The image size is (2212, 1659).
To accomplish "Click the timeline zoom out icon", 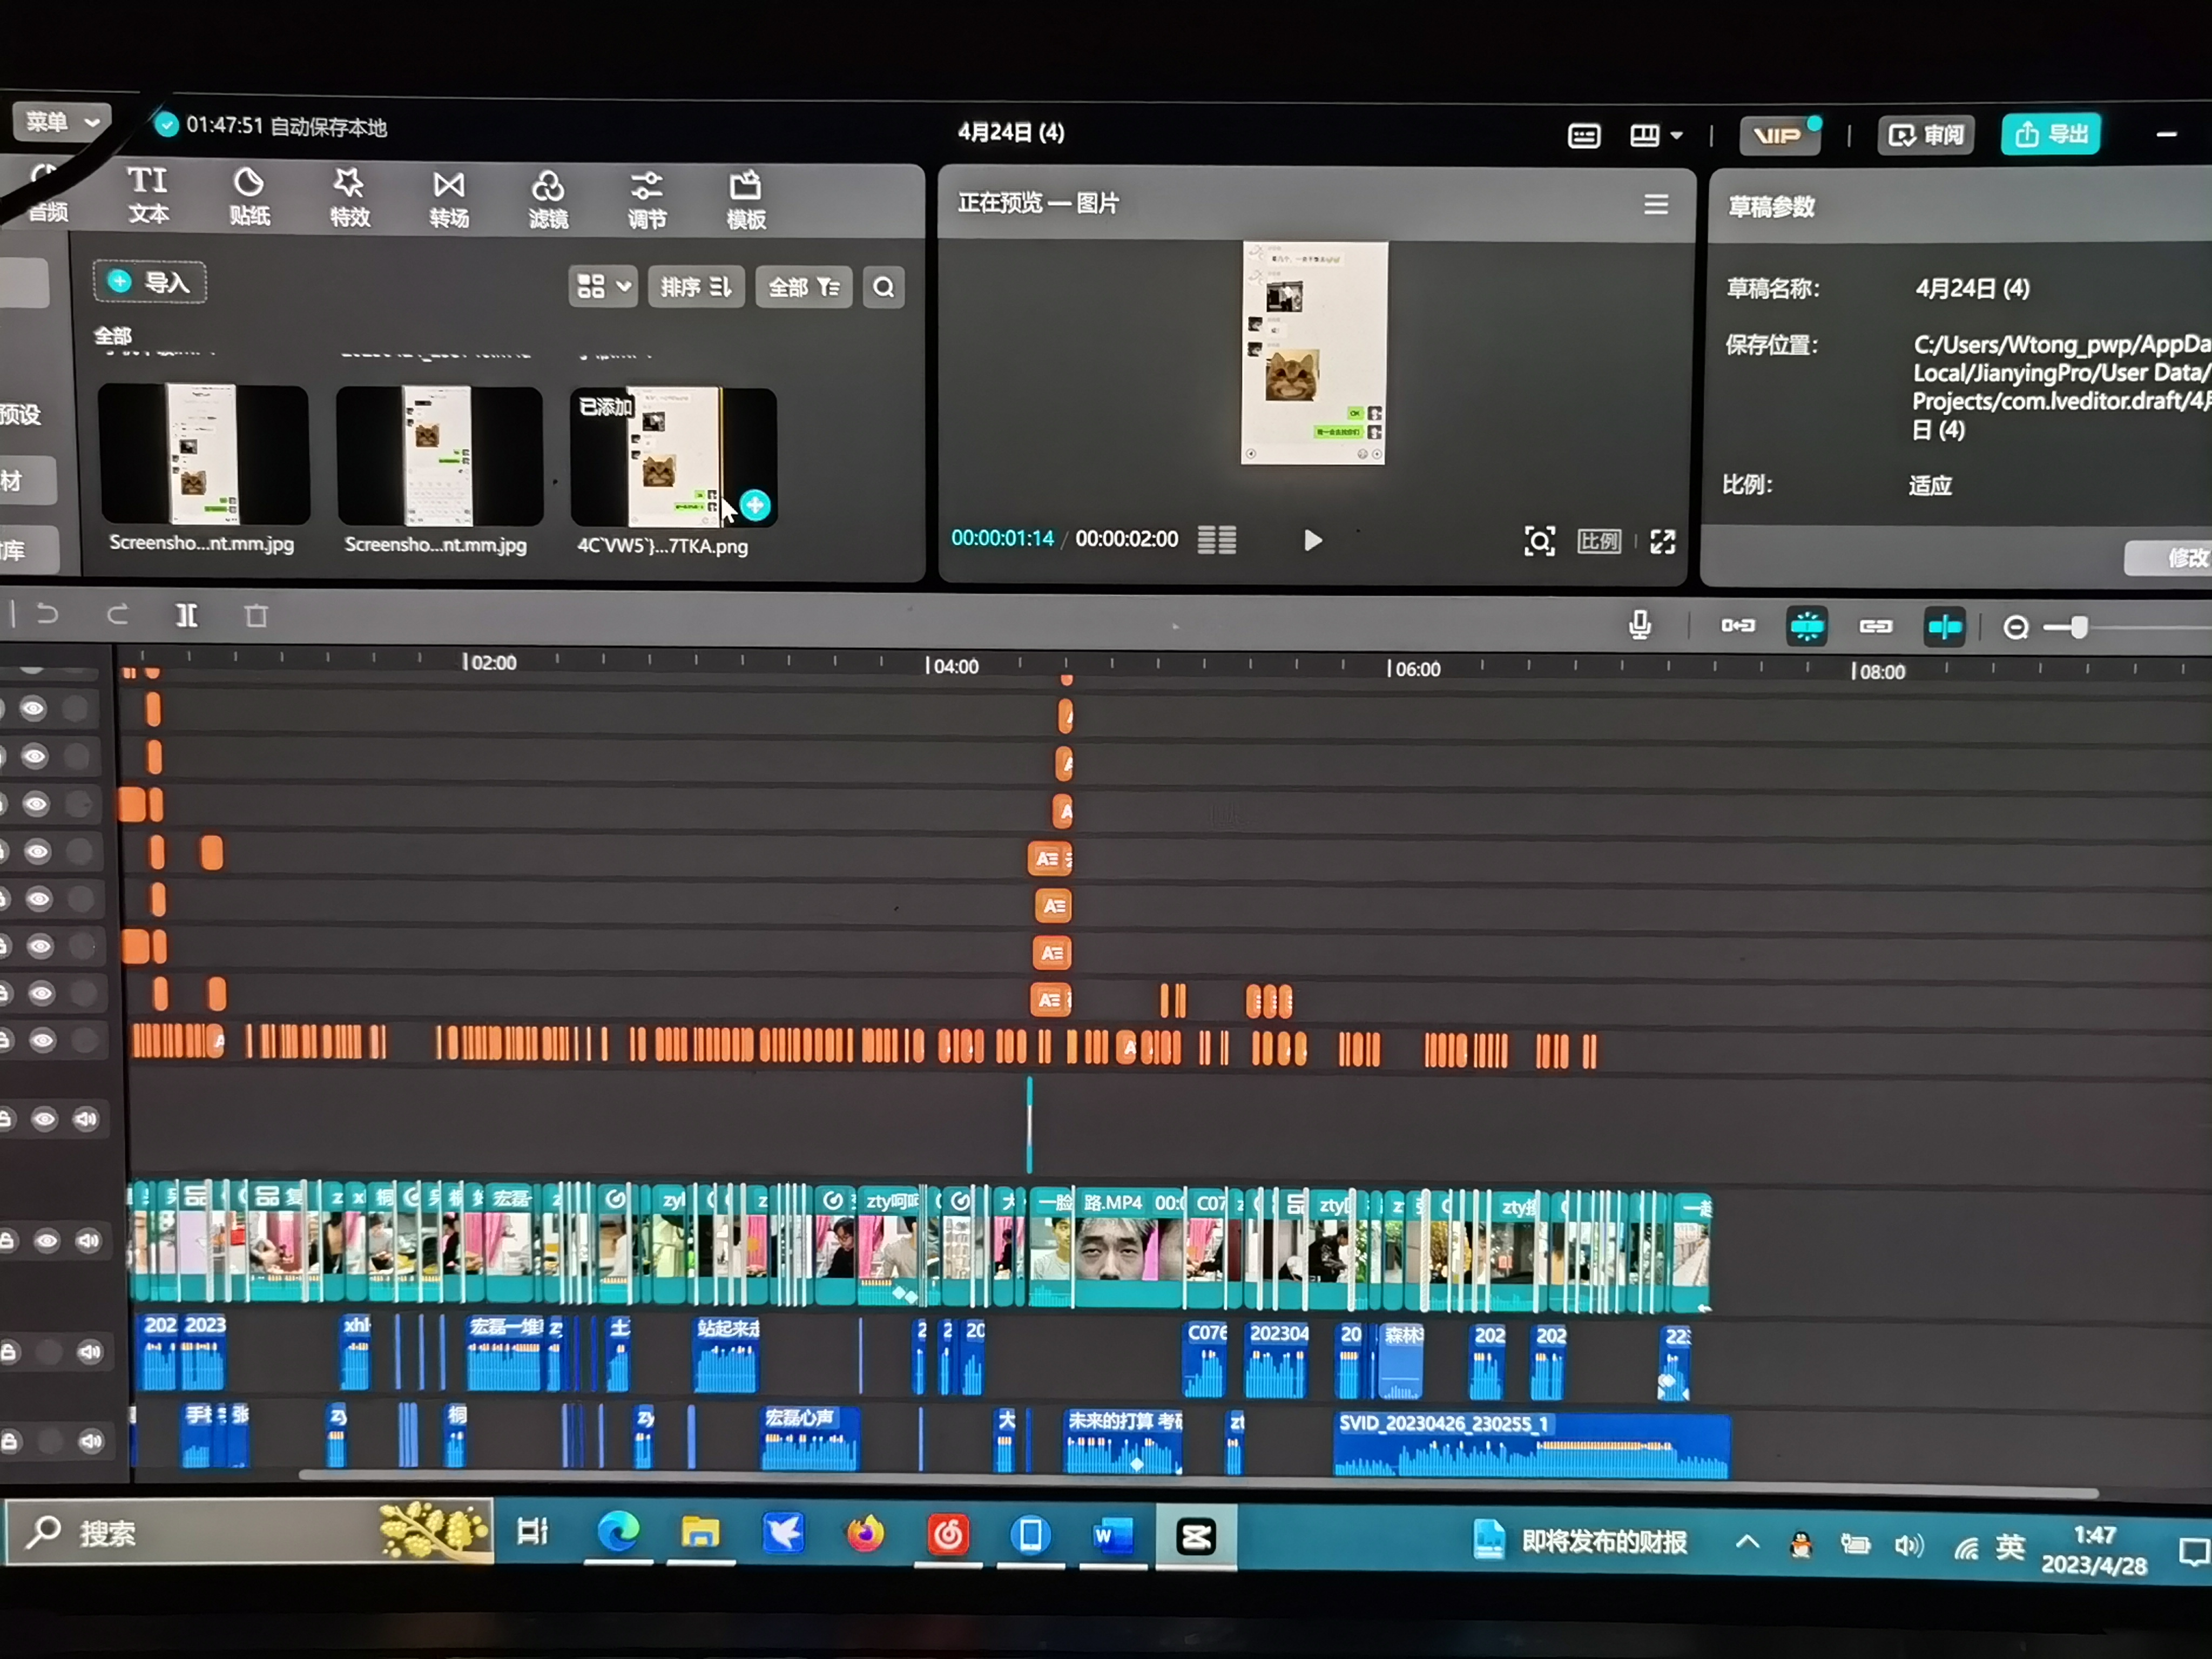I will coord(2015,627).
